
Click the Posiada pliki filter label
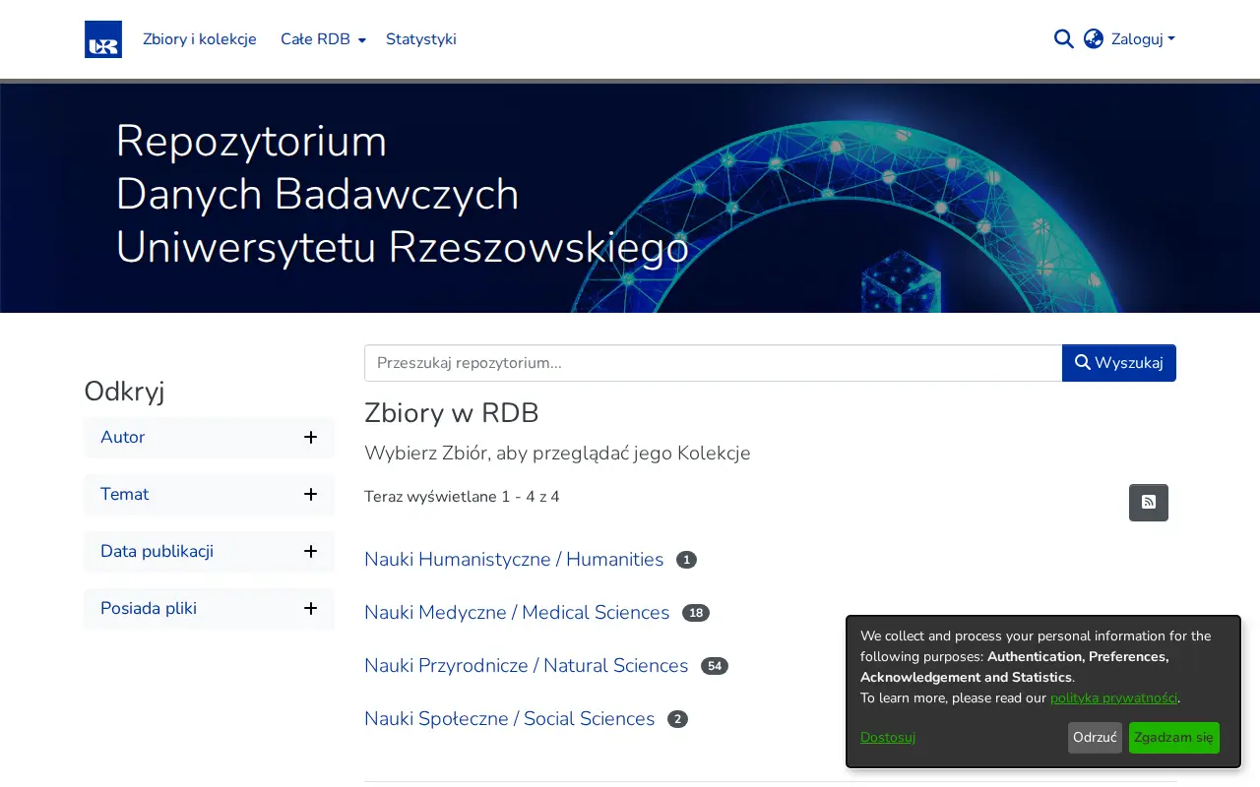[149, 609]
